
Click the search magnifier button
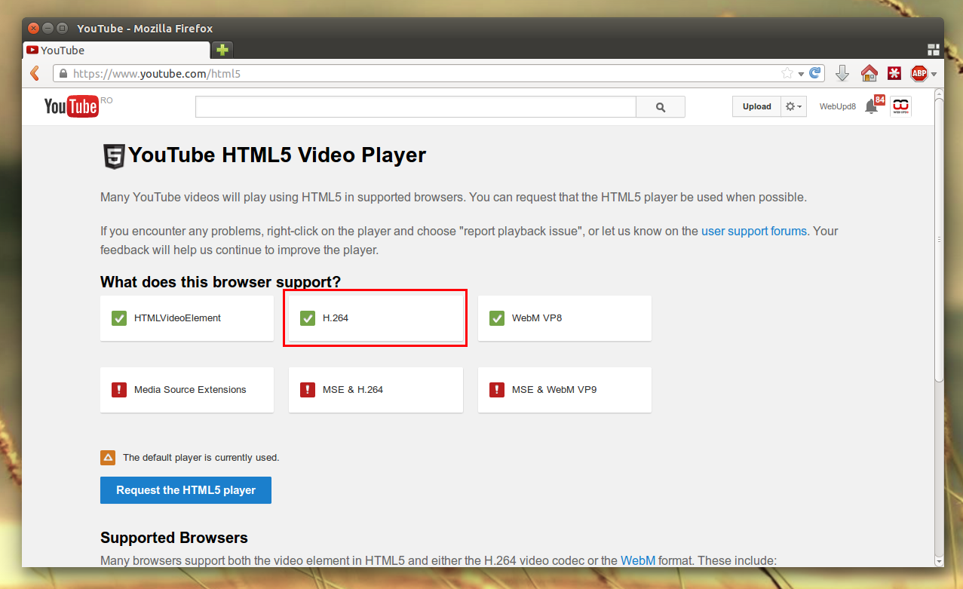pyautogui.click(x=661, y=107)
